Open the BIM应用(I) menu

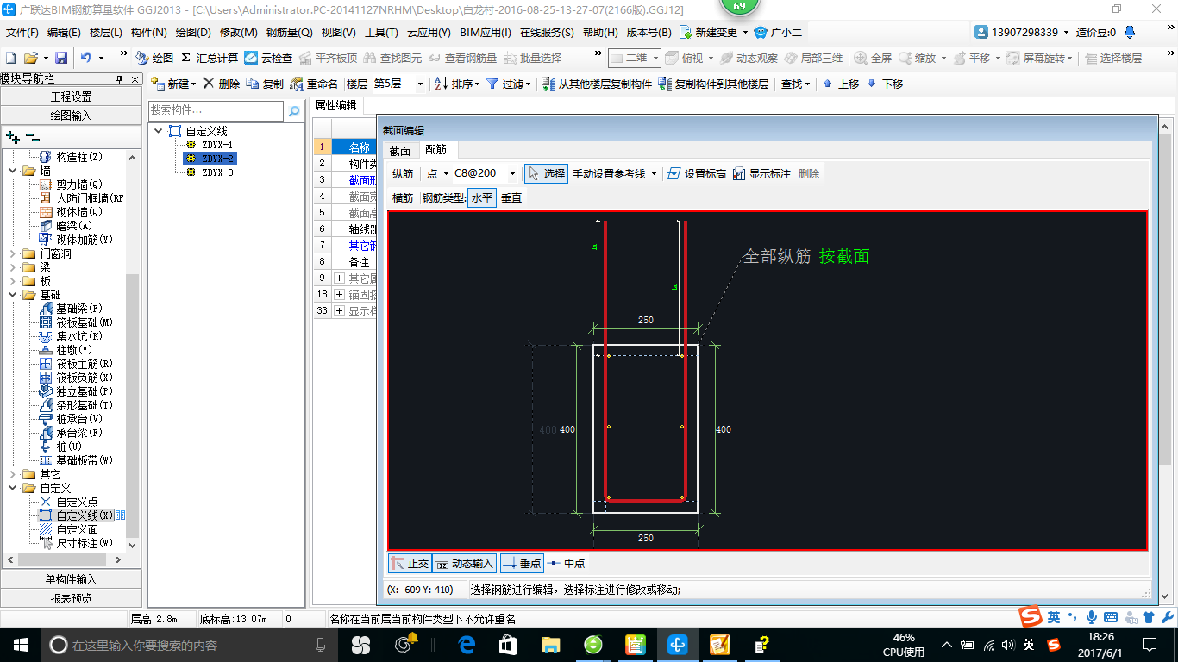click(x=486, y=32)
